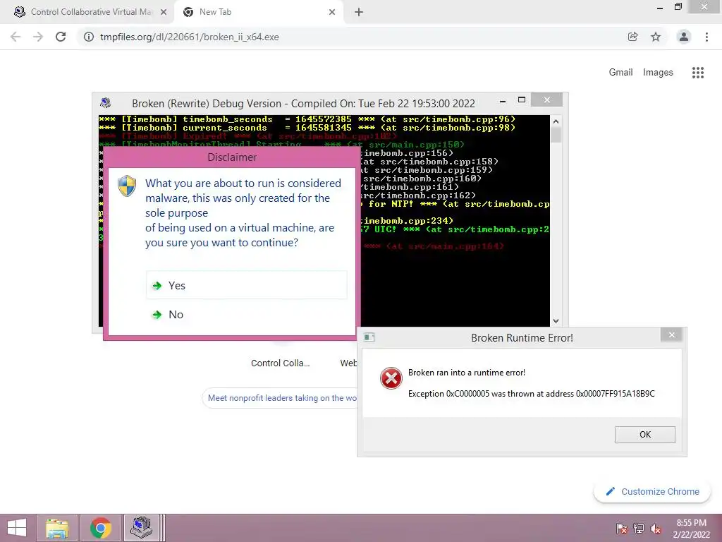Click the network tray icon
Viewport: 722px width, 542px height.
[x=639, y=529]
